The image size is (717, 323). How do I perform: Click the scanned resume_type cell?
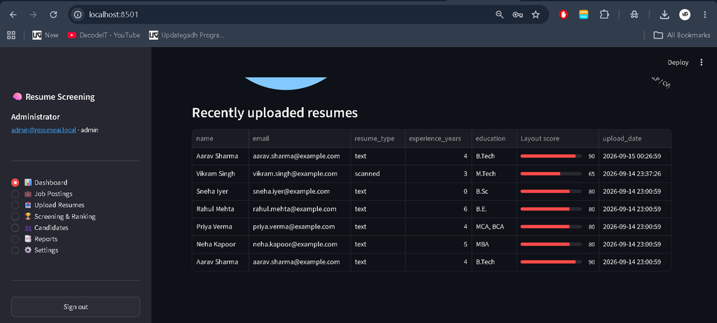point(377,173)
